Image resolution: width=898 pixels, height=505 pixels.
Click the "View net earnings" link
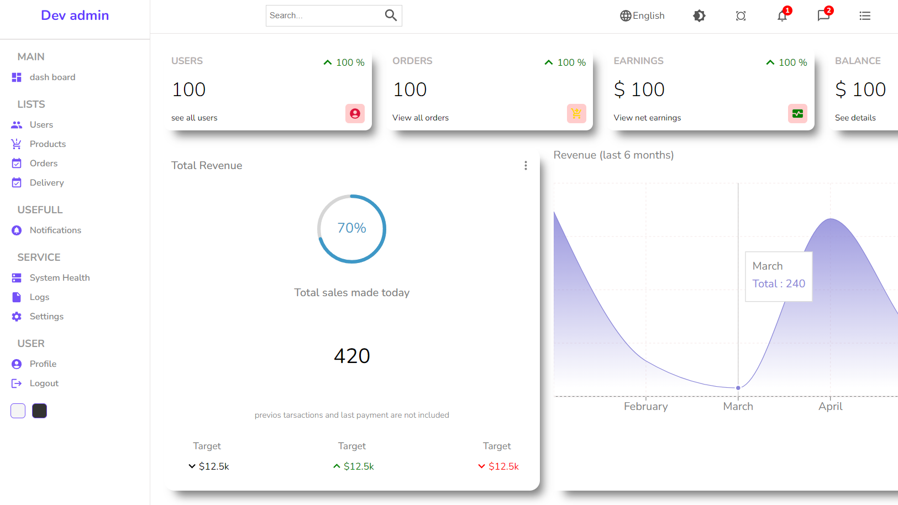click(x=647, y=118)
